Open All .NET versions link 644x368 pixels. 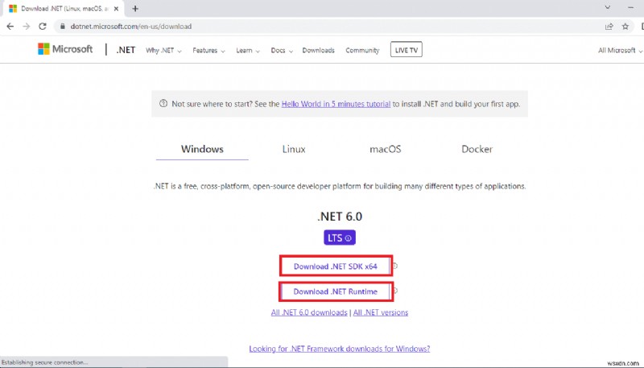coord(381,312)
